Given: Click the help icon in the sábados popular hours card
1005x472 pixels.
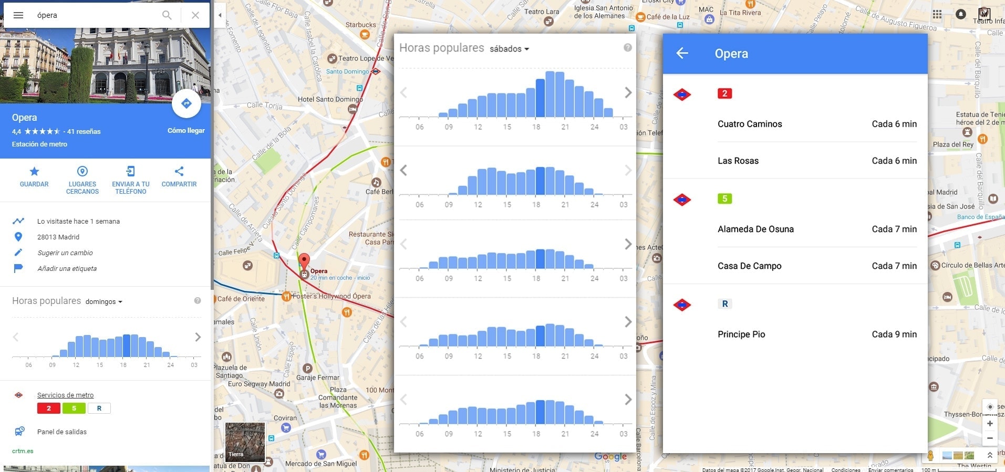Looking at the screenshot, I should click(628, 48).
